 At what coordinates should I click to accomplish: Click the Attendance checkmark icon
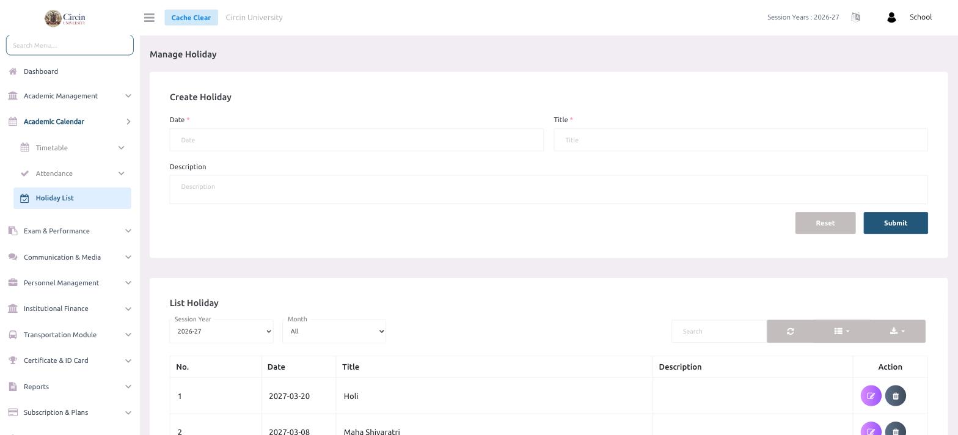(24, 174)
